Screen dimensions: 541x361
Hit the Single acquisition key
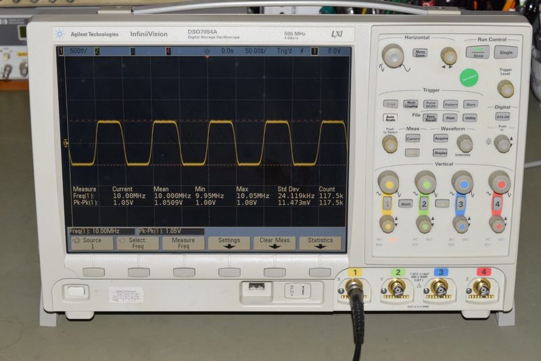505,53
